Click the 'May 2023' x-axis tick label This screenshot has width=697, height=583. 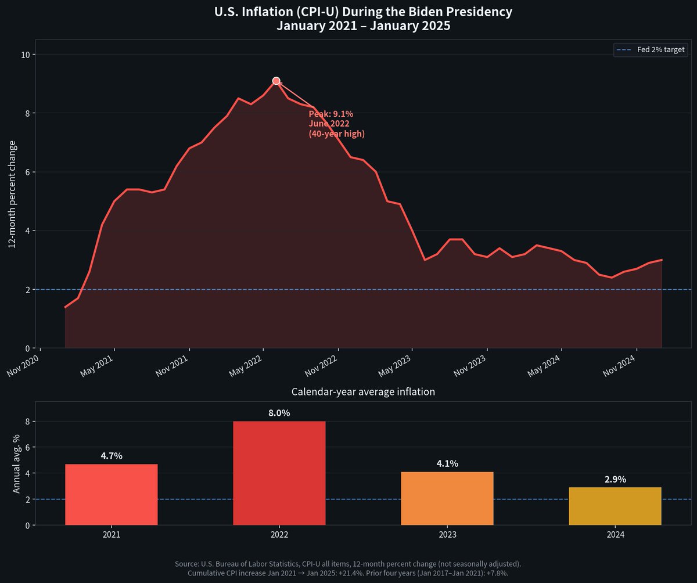[x=395, y=365]
